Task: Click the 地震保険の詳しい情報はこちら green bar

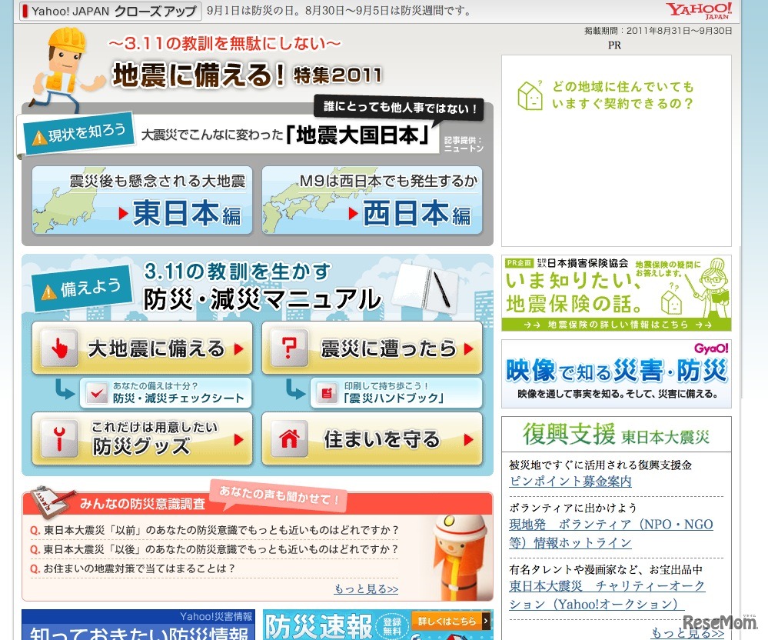Action: 616,325
